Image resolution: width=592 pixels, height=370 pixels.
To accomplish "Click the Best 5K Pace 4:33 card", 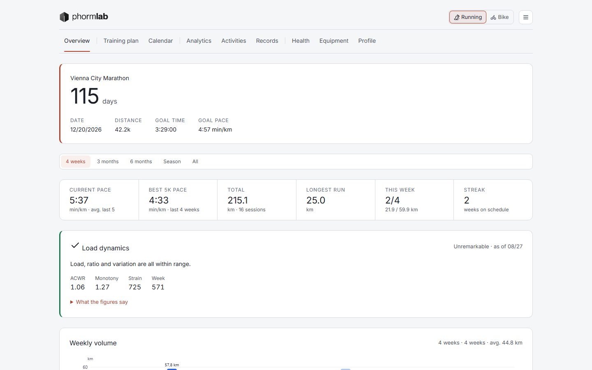I will coord(178,200).
